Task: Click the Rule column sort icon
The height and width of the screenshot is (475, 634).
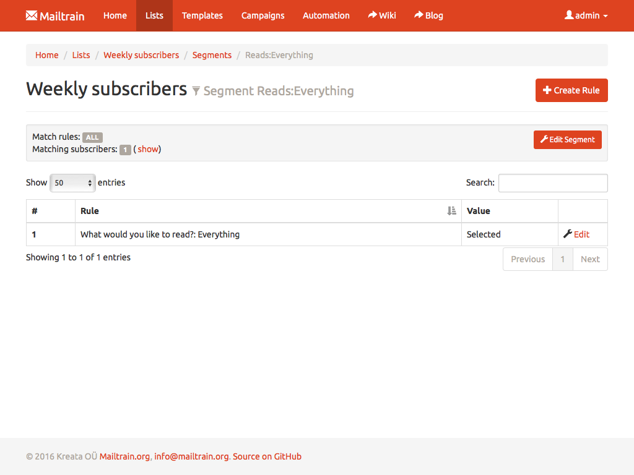Action: click(451, 211)
